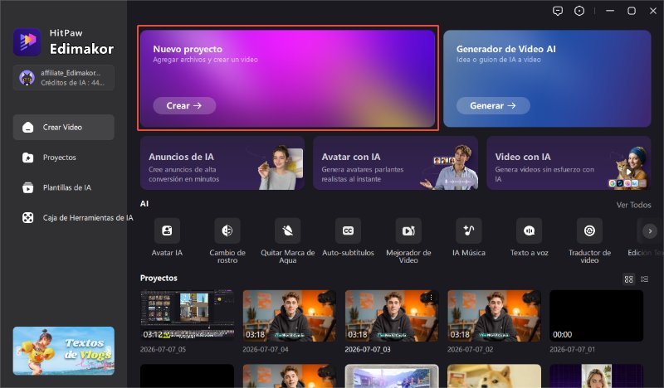
Task: Select the IA Música tool icon
Action: click(x=469, y=230)
